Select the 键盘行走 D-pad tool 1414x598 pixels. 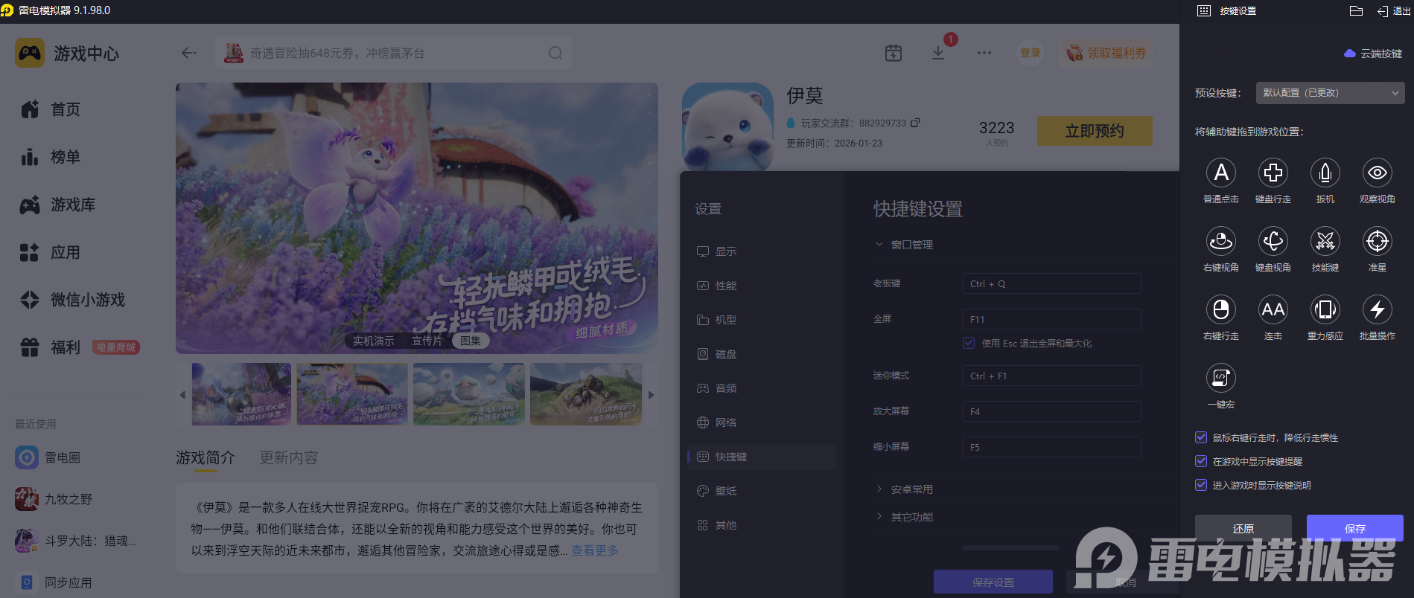1273,173
